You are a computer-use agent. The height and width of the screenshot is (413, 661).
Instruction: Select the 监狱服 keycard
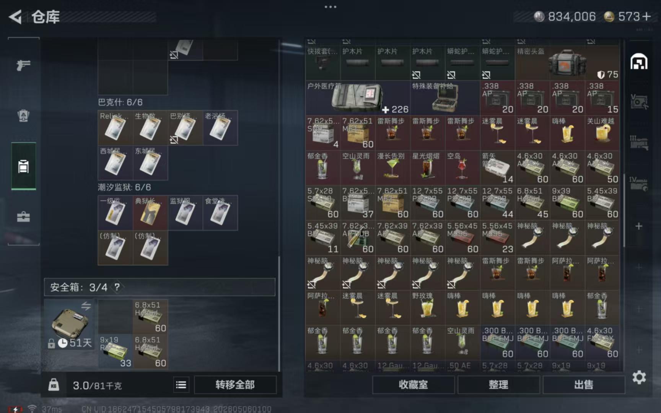point(185,213)
